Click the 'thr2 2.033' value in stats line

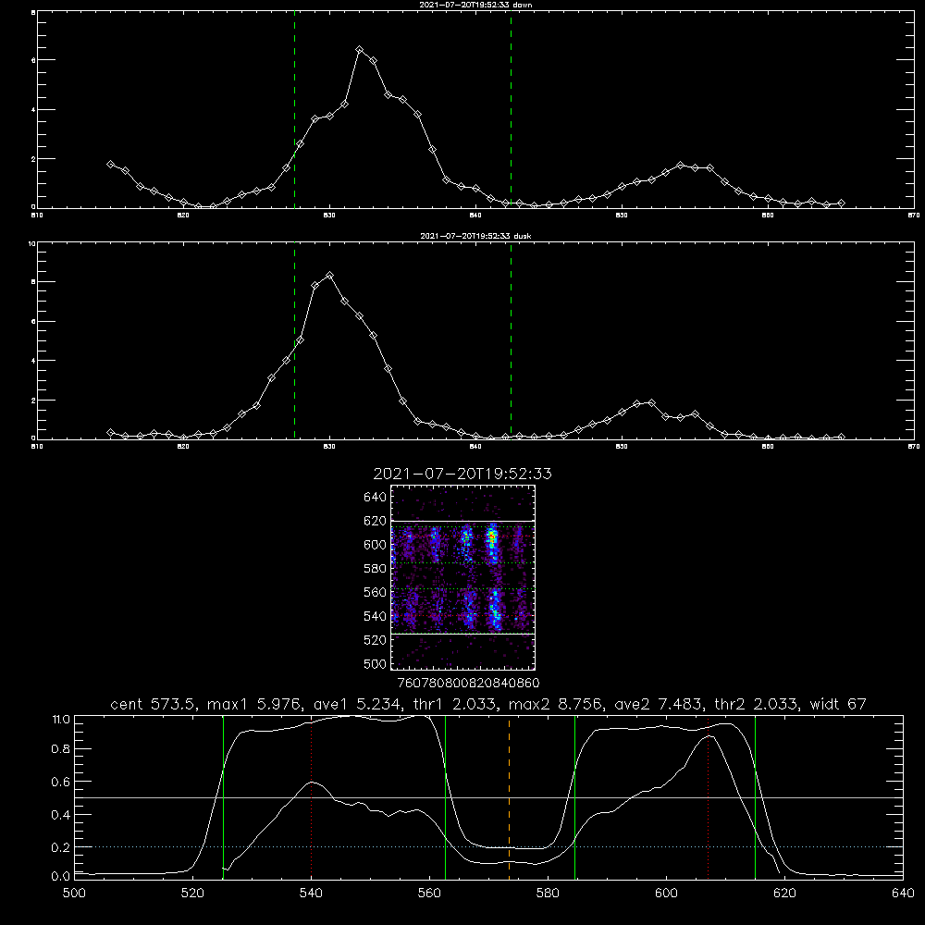(x=757, y=704)
